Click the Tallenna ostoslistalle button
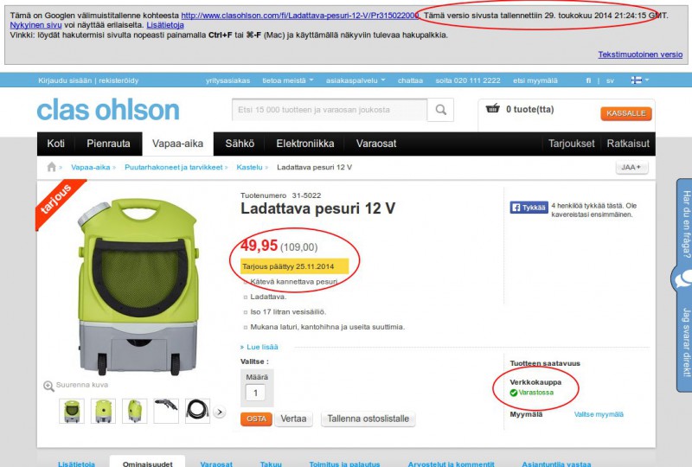Image resolution: width=692 pixels, height=467 pixels. (x=368, y=419)
